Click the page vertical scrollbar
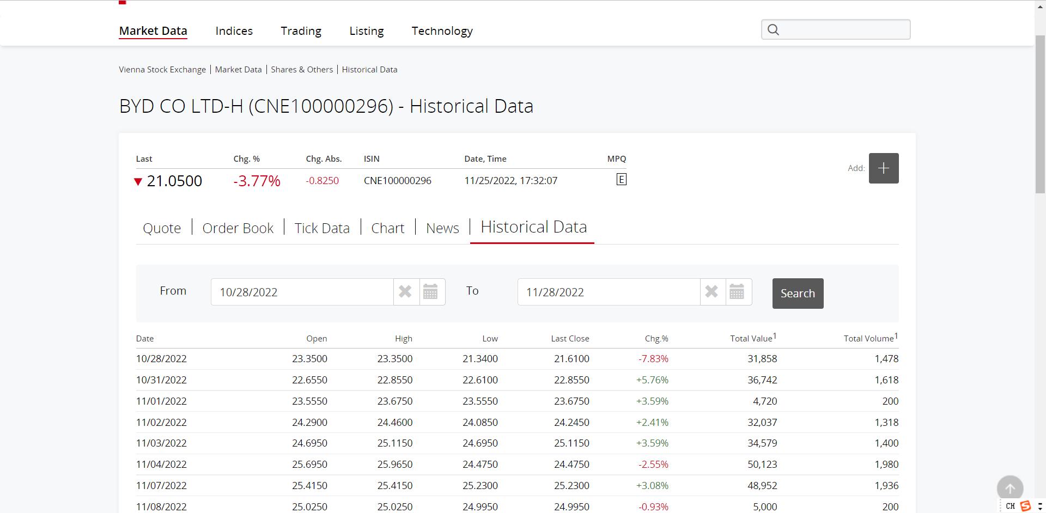The image size is (1046, 513). point(1040,114)
